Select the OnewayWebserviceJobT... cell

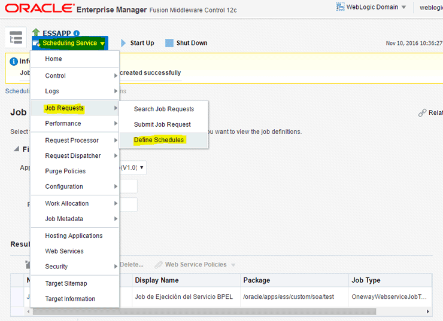[x=390, y=296]
